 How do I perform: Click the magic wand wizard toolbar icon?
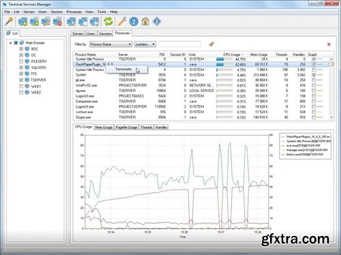click(x=9, y=22)
